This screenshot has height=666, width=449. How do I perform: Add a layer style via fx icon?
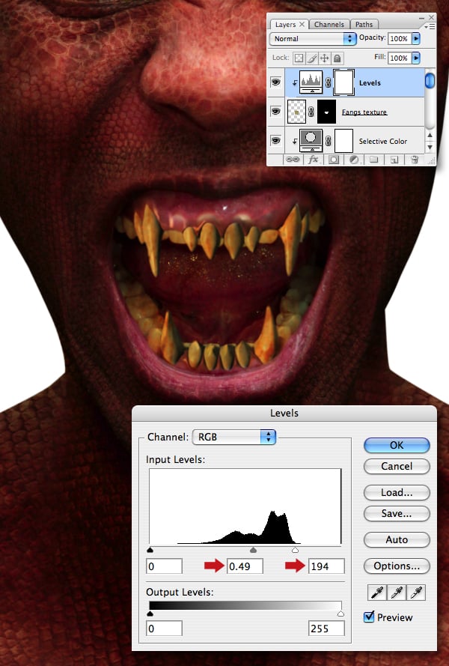(314, 160)
